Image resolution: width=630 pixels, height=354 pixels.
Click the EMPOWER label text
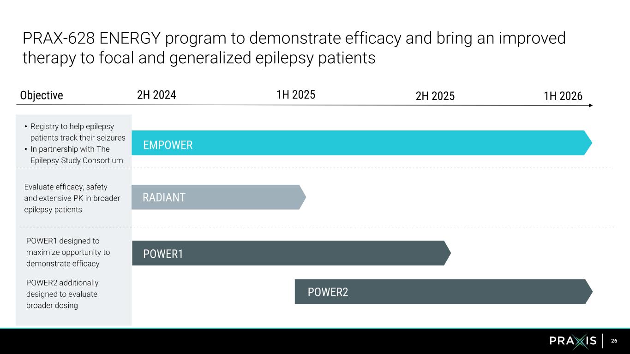(x=168, y=146)
